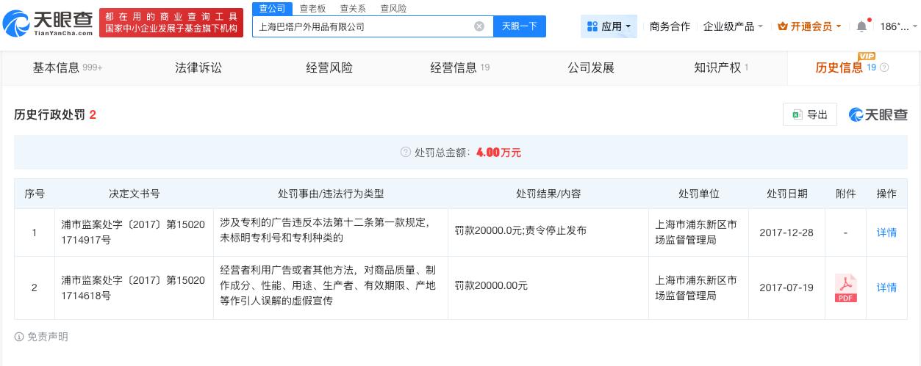921x366 pixels.
Task: Click the info icon beside 免责声明
Action: [x=19, y=337]
